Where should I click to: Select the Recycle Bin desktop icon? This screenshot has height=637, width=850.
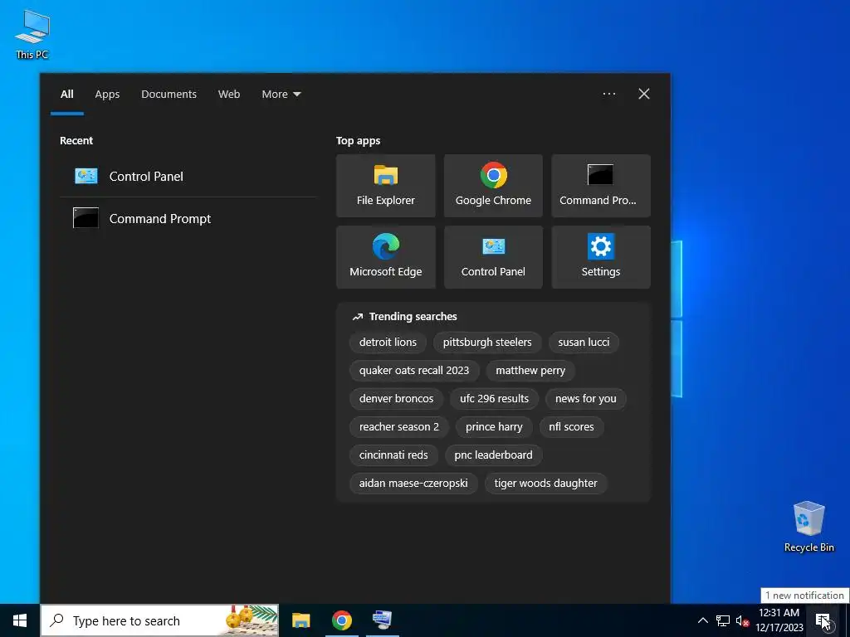click(808, 527)
